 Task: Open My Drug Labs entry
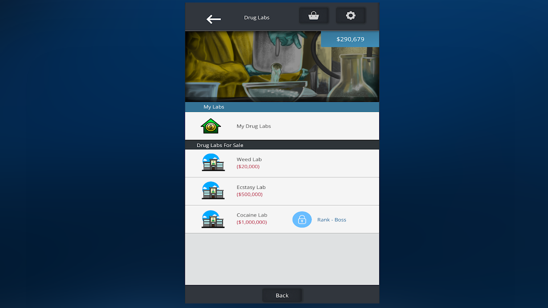click(x=254, y=126)
